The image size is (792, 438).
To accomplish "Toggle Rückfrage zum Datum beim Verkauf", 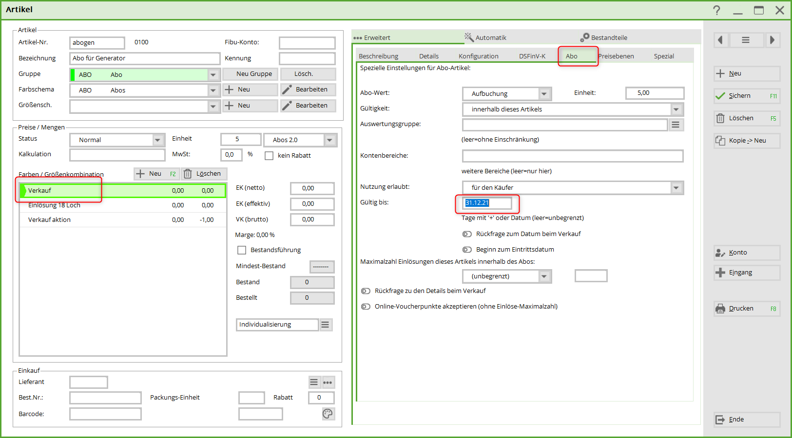I will tap(467, 234).
